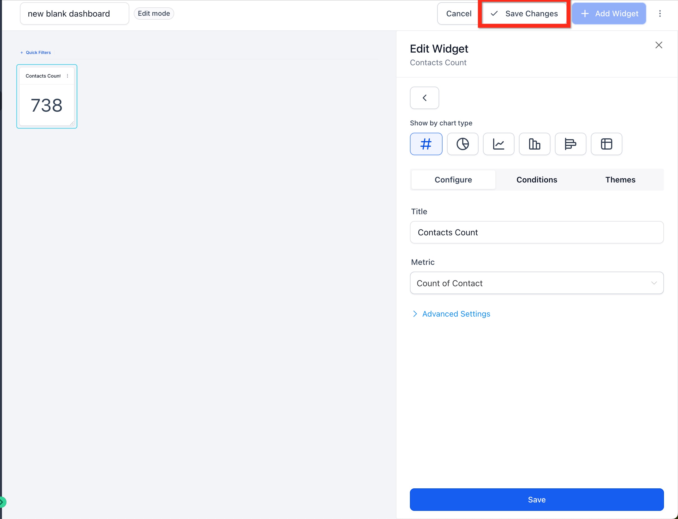
Task: Select the line chart type
Action: coord(498,144)
